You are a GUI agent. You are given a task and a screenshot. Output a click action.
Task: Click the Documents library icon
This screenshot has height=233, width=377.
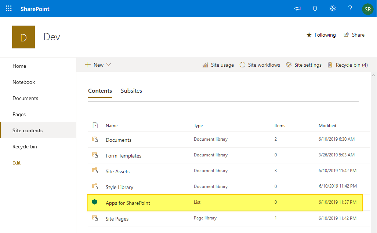click(95, 139)
